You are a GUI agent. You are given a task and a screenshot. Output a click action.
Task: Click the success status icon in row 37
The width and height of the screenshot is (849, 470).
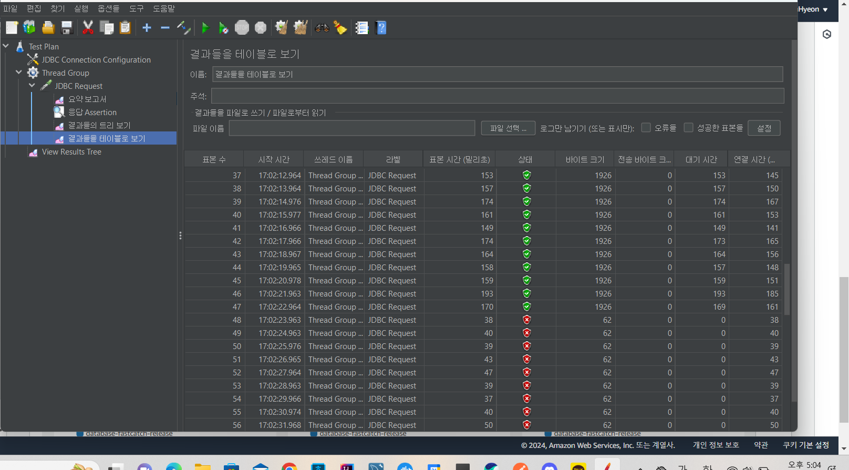pos(526,175)
